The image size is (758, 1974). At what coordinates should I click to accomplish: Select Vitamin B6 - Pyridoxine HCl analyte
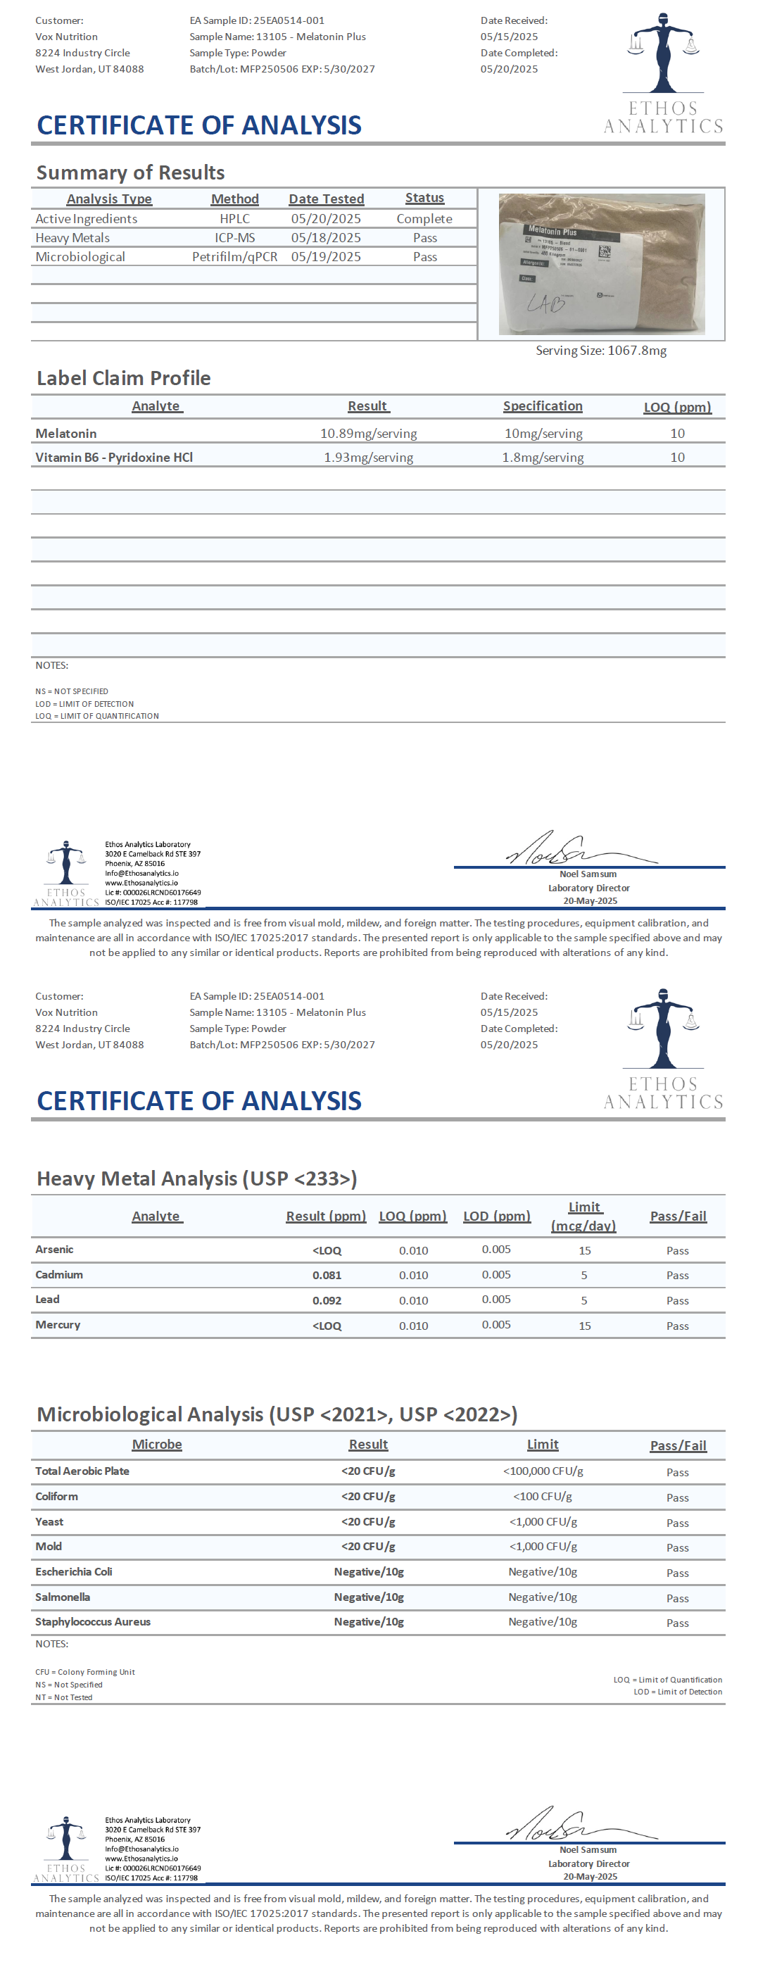114,458
